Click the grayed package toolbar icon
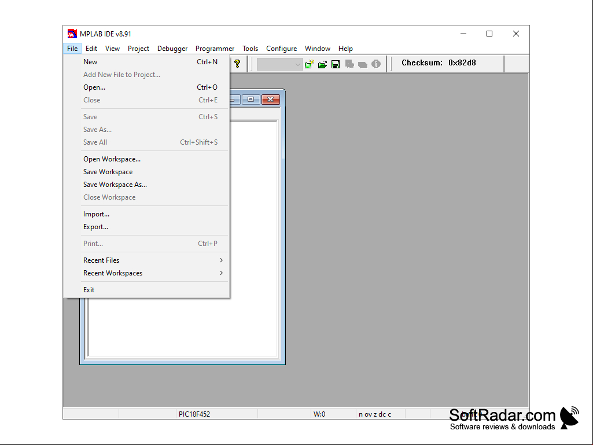 coord(363,65)
